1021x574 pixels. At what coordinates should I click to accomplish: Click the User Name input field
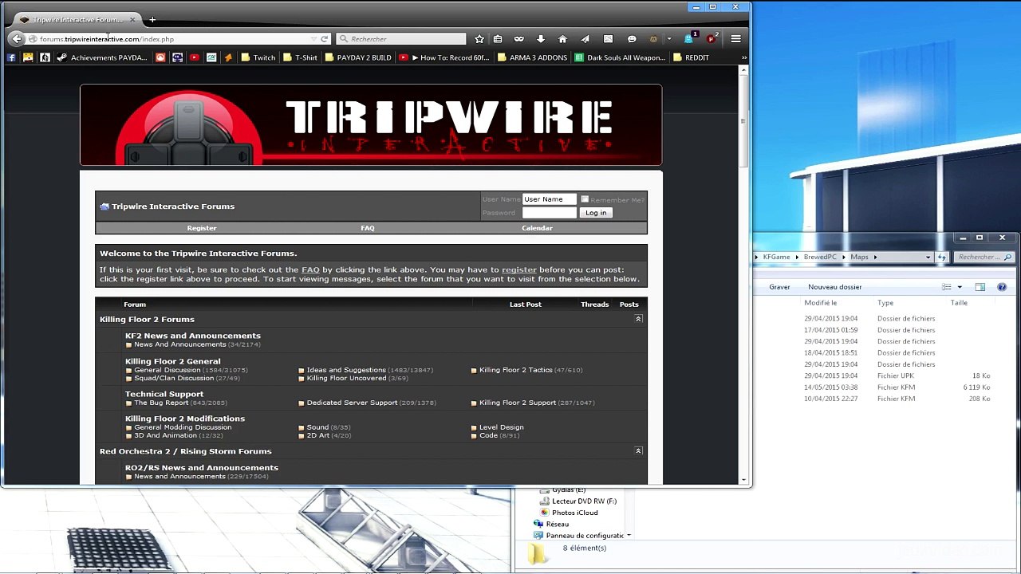click(549, 199)
